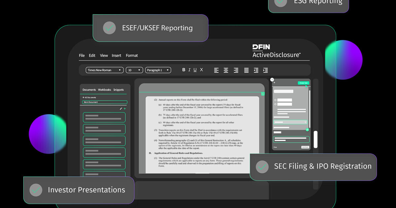The width and height of the screenshot is (396, 208).
Task: Click the Create Task button
Action: [x=303, y=83]
